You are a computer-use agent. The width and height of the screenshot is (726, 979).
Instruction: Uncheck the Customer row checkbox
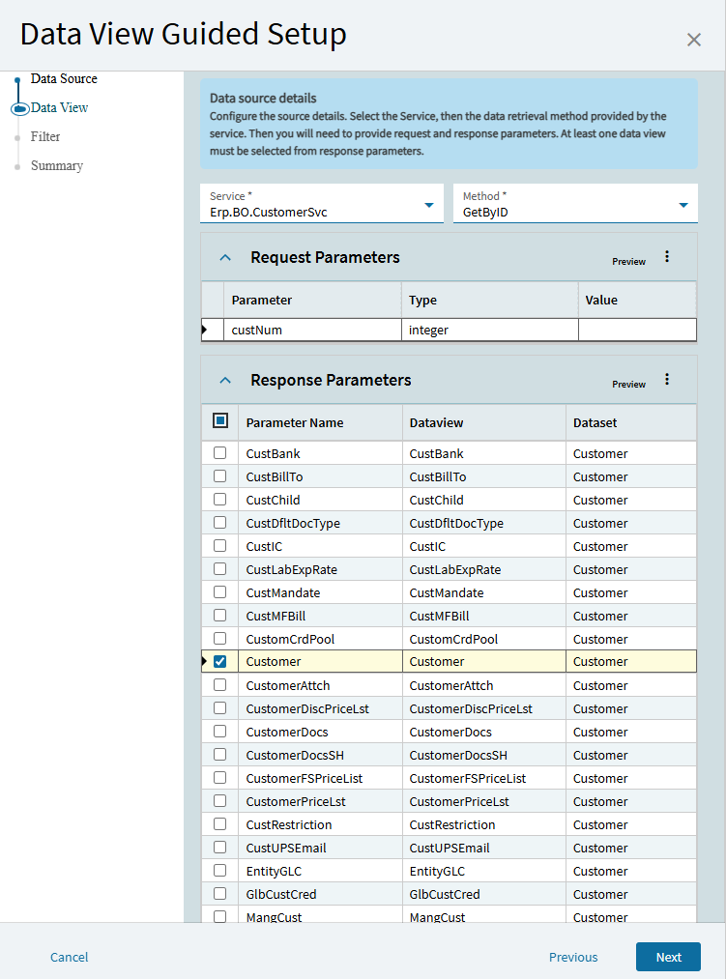pos(220,662)
